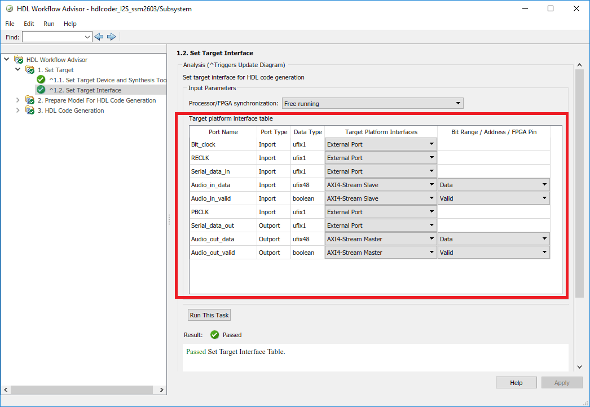This screenshot has height=407, width=590.
Task: Open the Run menu
Action: point(49,24)
